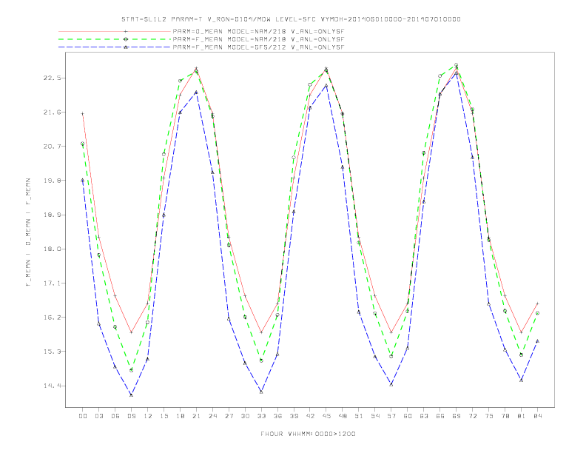Click red O_MEAN plus marker at hour 00
586x453 pixels.
(x=83, y=114)
